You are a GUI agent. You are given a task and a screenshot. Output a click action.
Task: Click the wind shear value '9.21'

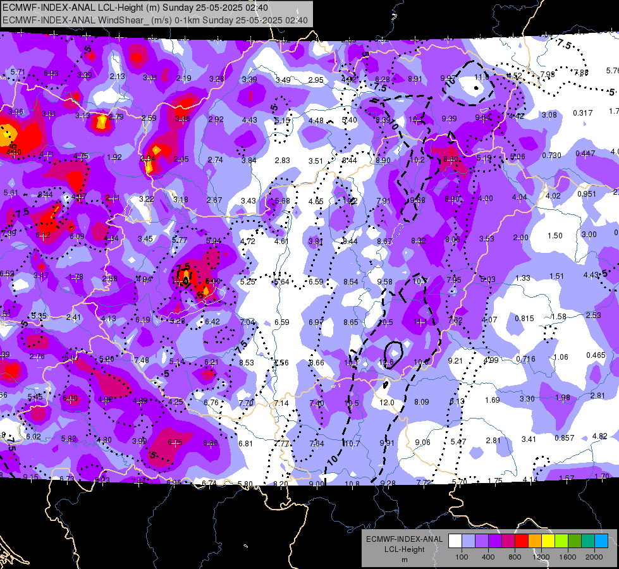(x=455, y=360)
